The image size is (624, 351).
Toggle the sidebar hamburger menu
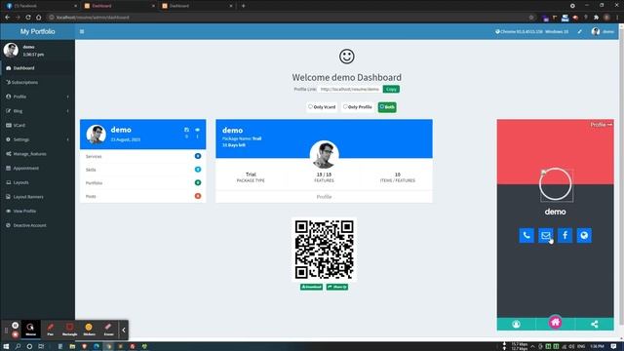click(x=82, y=31)
